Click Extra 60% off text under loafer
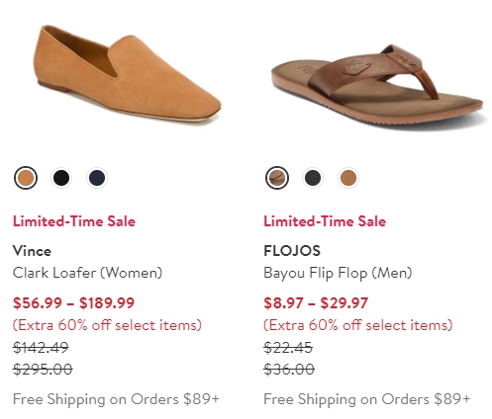The height and width of the screenshot is (419, 492). (x=107, y=325)
